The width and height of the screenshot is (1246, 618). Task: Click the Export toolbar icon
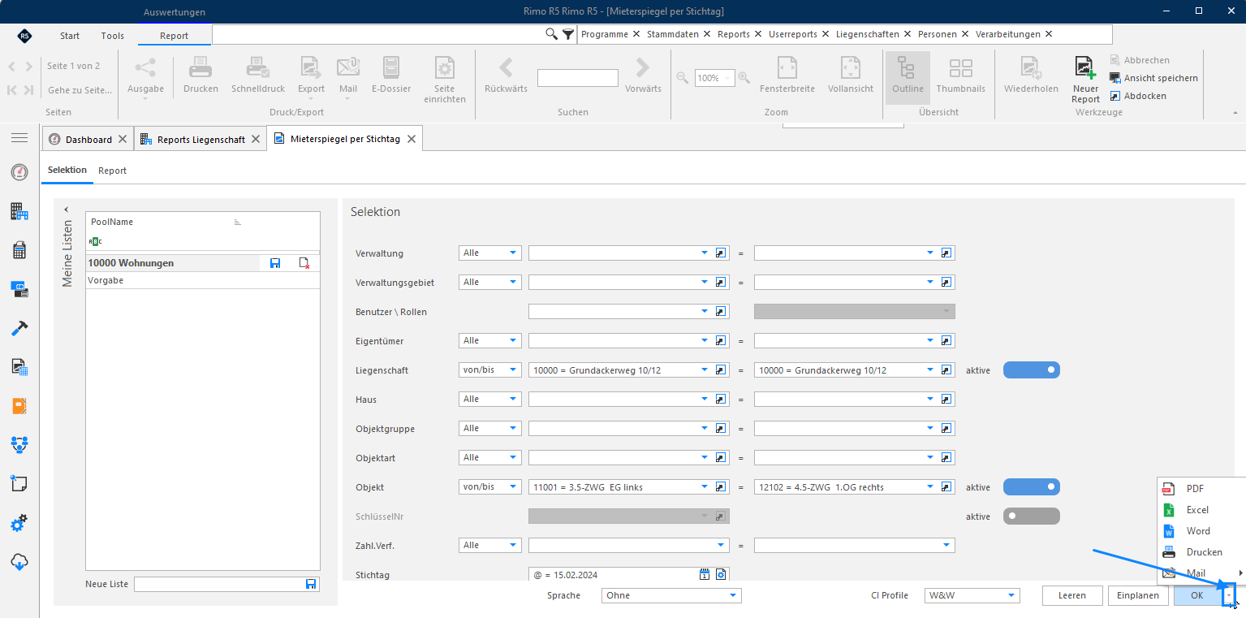click(x=311, y=68)
